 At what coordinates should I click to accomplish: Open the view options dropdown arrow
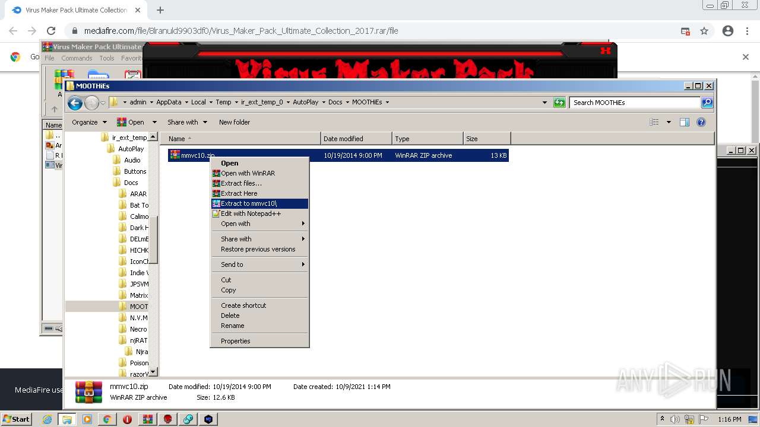tap(669, 122)
